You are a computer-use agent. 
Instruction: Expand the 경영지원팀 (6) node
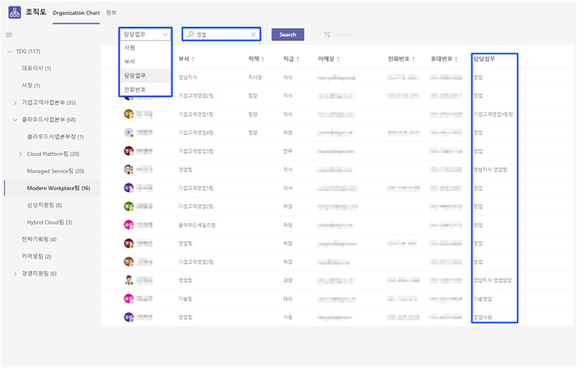click(15, 273)
